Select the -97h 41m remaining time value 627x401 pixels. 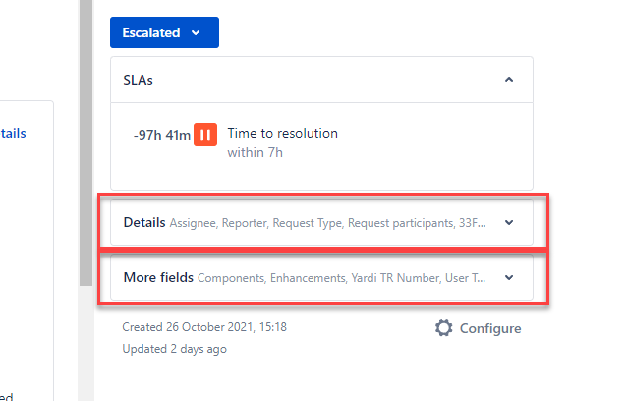[x=162, y=135]
